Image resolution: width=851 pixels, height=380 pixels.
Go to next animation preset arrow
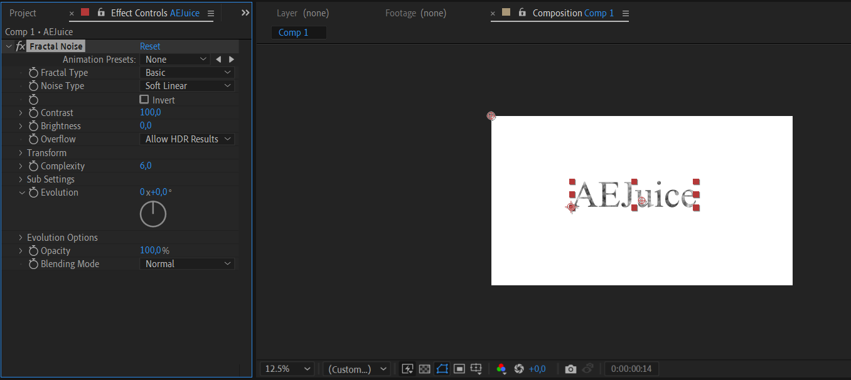[232, 60]
